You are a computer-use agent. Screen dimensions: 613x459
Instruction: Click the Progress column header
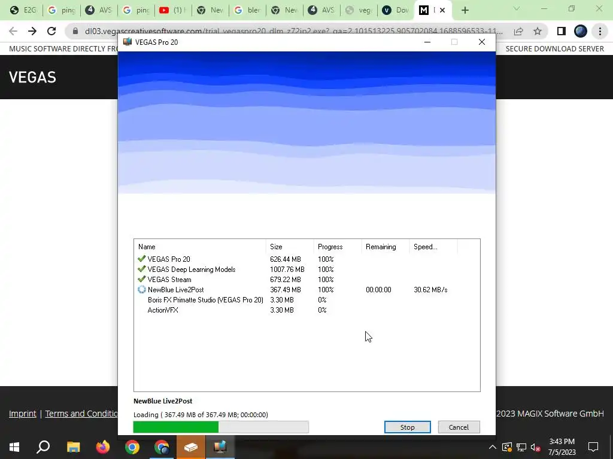click(338, 247)
